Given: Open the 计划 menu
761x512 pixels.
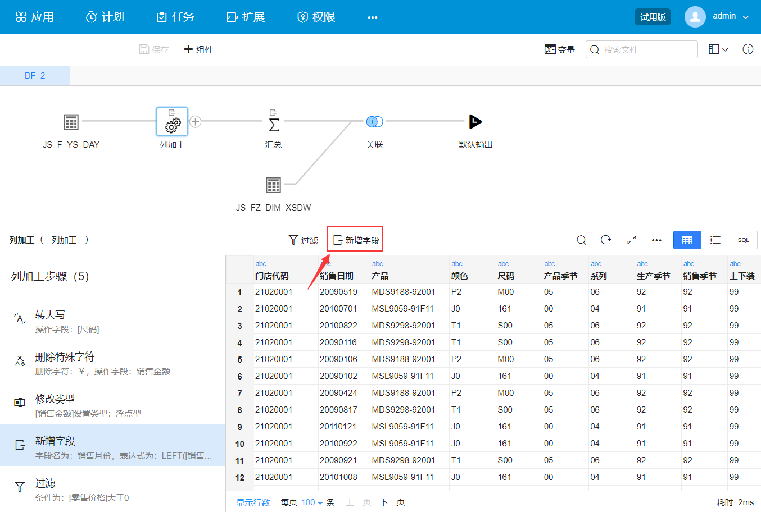Looking at the screenshot, I should point(105,17).
